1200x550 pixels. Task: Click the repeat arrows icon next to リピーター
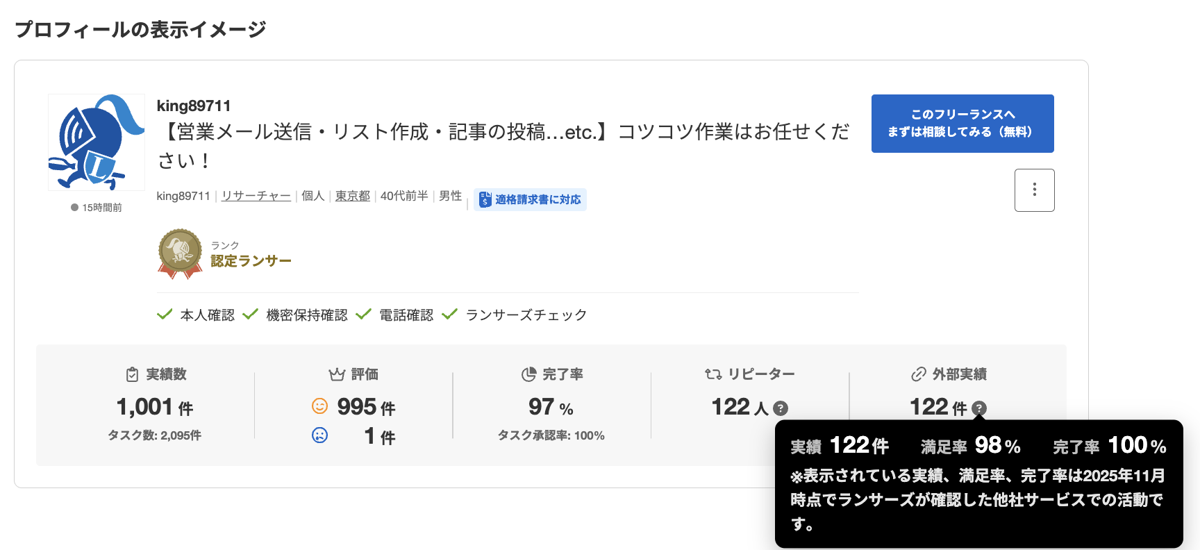point(713,374)
